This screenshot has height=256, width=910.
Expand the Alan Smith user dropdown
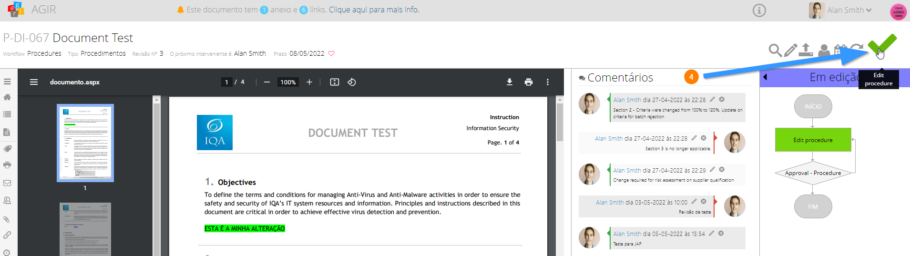[849, 10]
